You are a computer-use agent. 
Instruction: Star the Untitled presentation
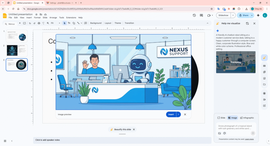[37, 14]
